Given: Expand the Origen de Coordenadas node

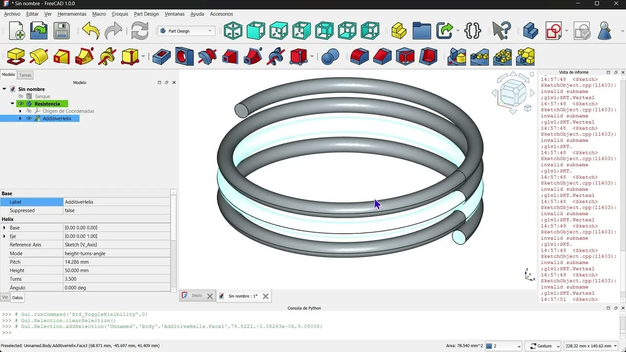Looking at the screenshot, I should point(20,111).
